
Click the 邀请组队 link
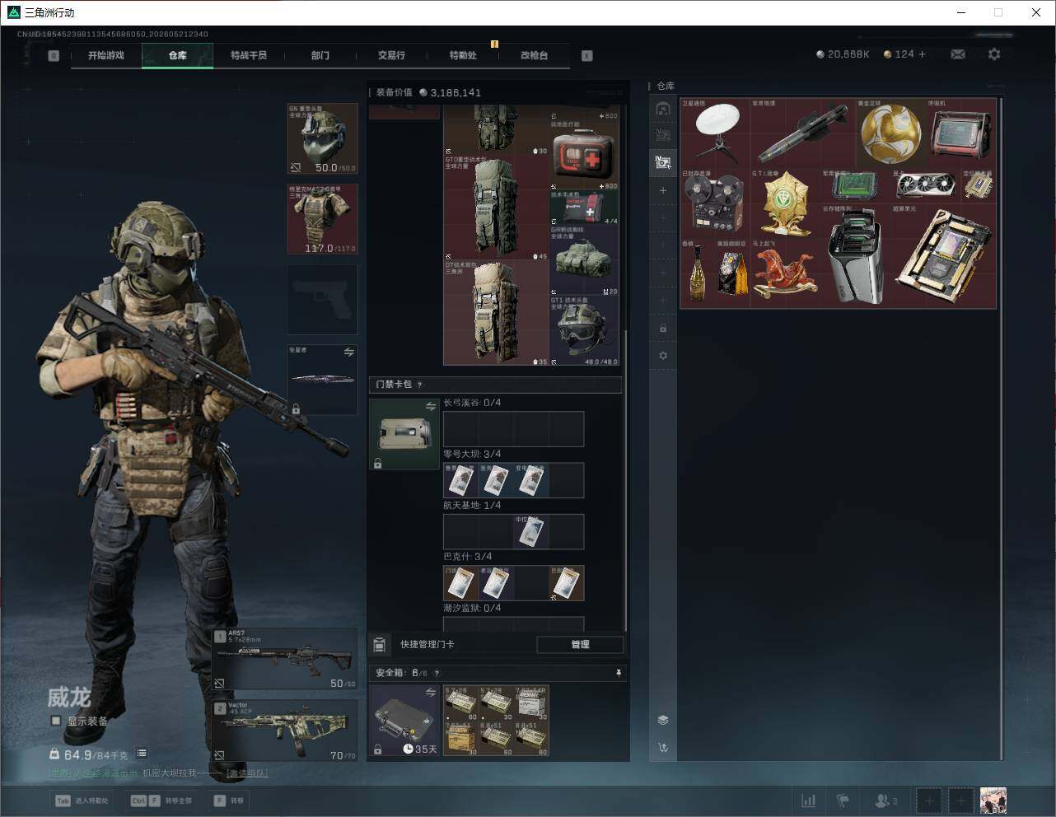[247, 773]
